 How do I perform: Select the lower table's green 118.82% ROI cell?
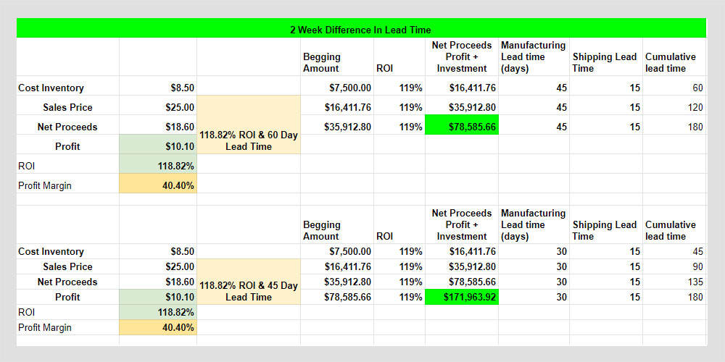click(x=158, y=312)
